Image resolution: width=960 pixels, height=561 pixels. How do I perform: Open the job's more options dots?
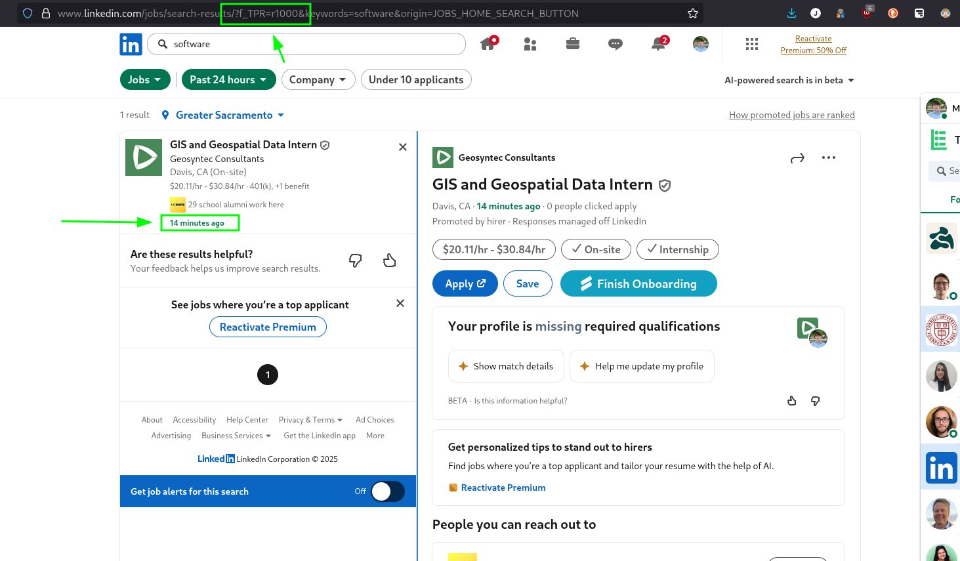point(829,157)
